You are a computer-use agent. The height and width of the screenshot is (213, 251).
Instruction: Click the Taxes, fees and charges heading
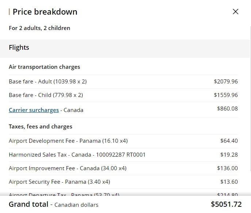[x=41, y=127]
